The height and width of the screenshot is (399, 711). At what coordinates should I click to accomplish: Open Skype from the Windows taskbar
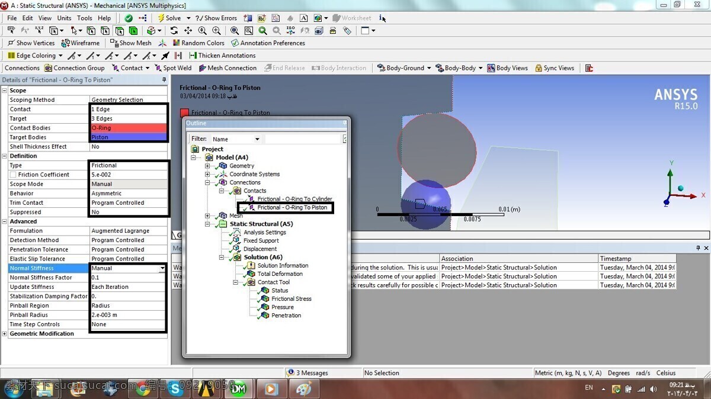click(x=175, y=389)
